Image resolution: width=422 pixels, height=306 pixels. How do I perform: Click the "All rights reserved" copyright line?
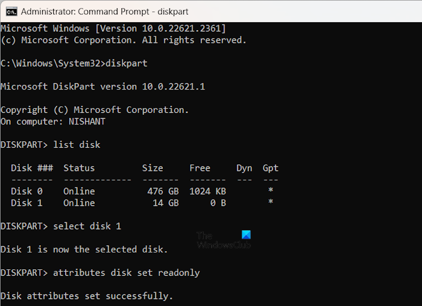(x=123, y=40)
